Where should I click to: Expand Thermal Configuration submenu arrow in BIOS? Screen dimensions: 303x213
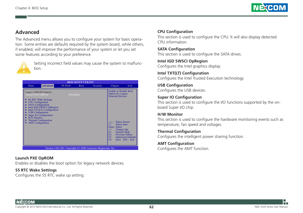point(26,120)
